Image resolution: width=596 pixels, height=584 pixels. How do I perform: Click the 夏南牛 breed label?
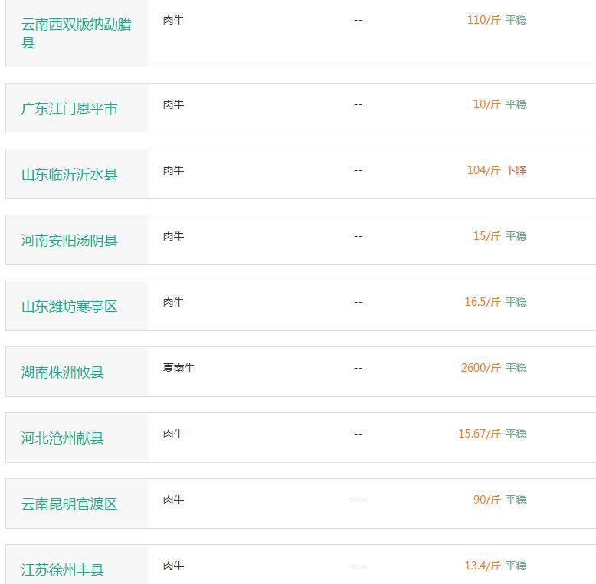pyautogui.click(x=178, y=368)
